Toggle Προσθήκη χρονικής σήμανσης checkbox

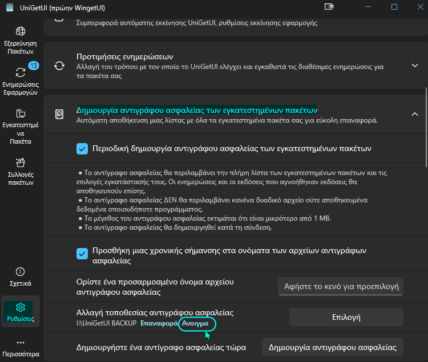coord(82,254)
